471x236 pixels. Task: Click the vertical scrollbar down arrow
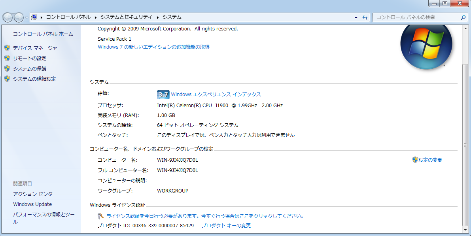pos(465,230)
